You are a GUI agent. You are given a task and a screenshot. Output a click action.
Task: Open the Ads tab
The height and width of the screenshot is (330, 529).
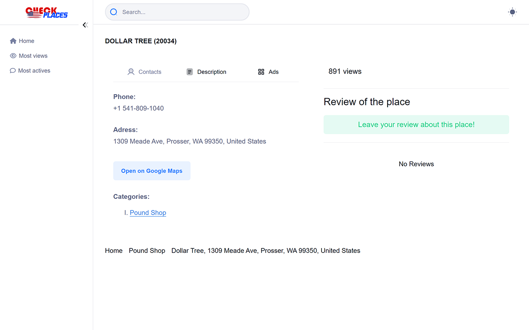[273, 72]
